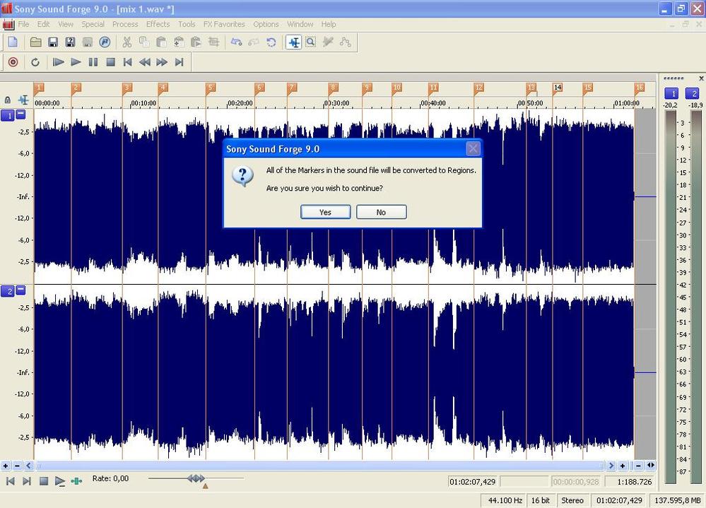Play the clipboard with its icon
The height and width of the screenshot is (508, 706).
(x=196, y=42)
